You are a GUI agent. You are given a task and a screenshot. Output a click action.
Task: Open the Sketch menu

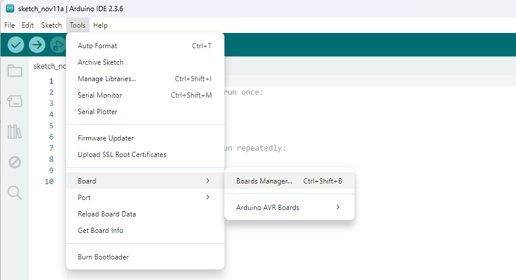(x=51, y=25)
